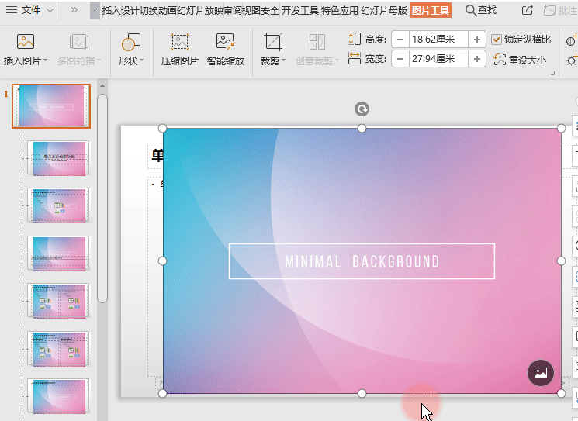Click the rotate handle above the image
The width and height of the screenshot is (578, 421).
coord(362,109)
